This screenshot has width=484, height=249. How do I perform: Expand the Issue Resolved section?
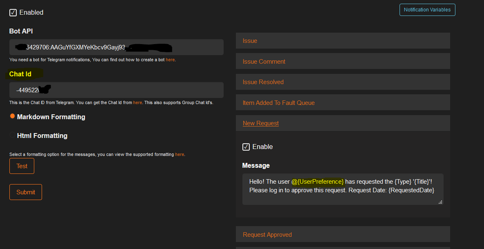point(343,82)
